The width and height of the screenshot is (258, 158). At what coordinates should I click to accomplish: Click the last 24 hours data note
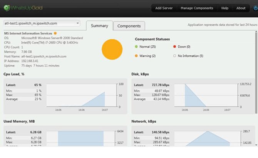(x=223, y=25)
